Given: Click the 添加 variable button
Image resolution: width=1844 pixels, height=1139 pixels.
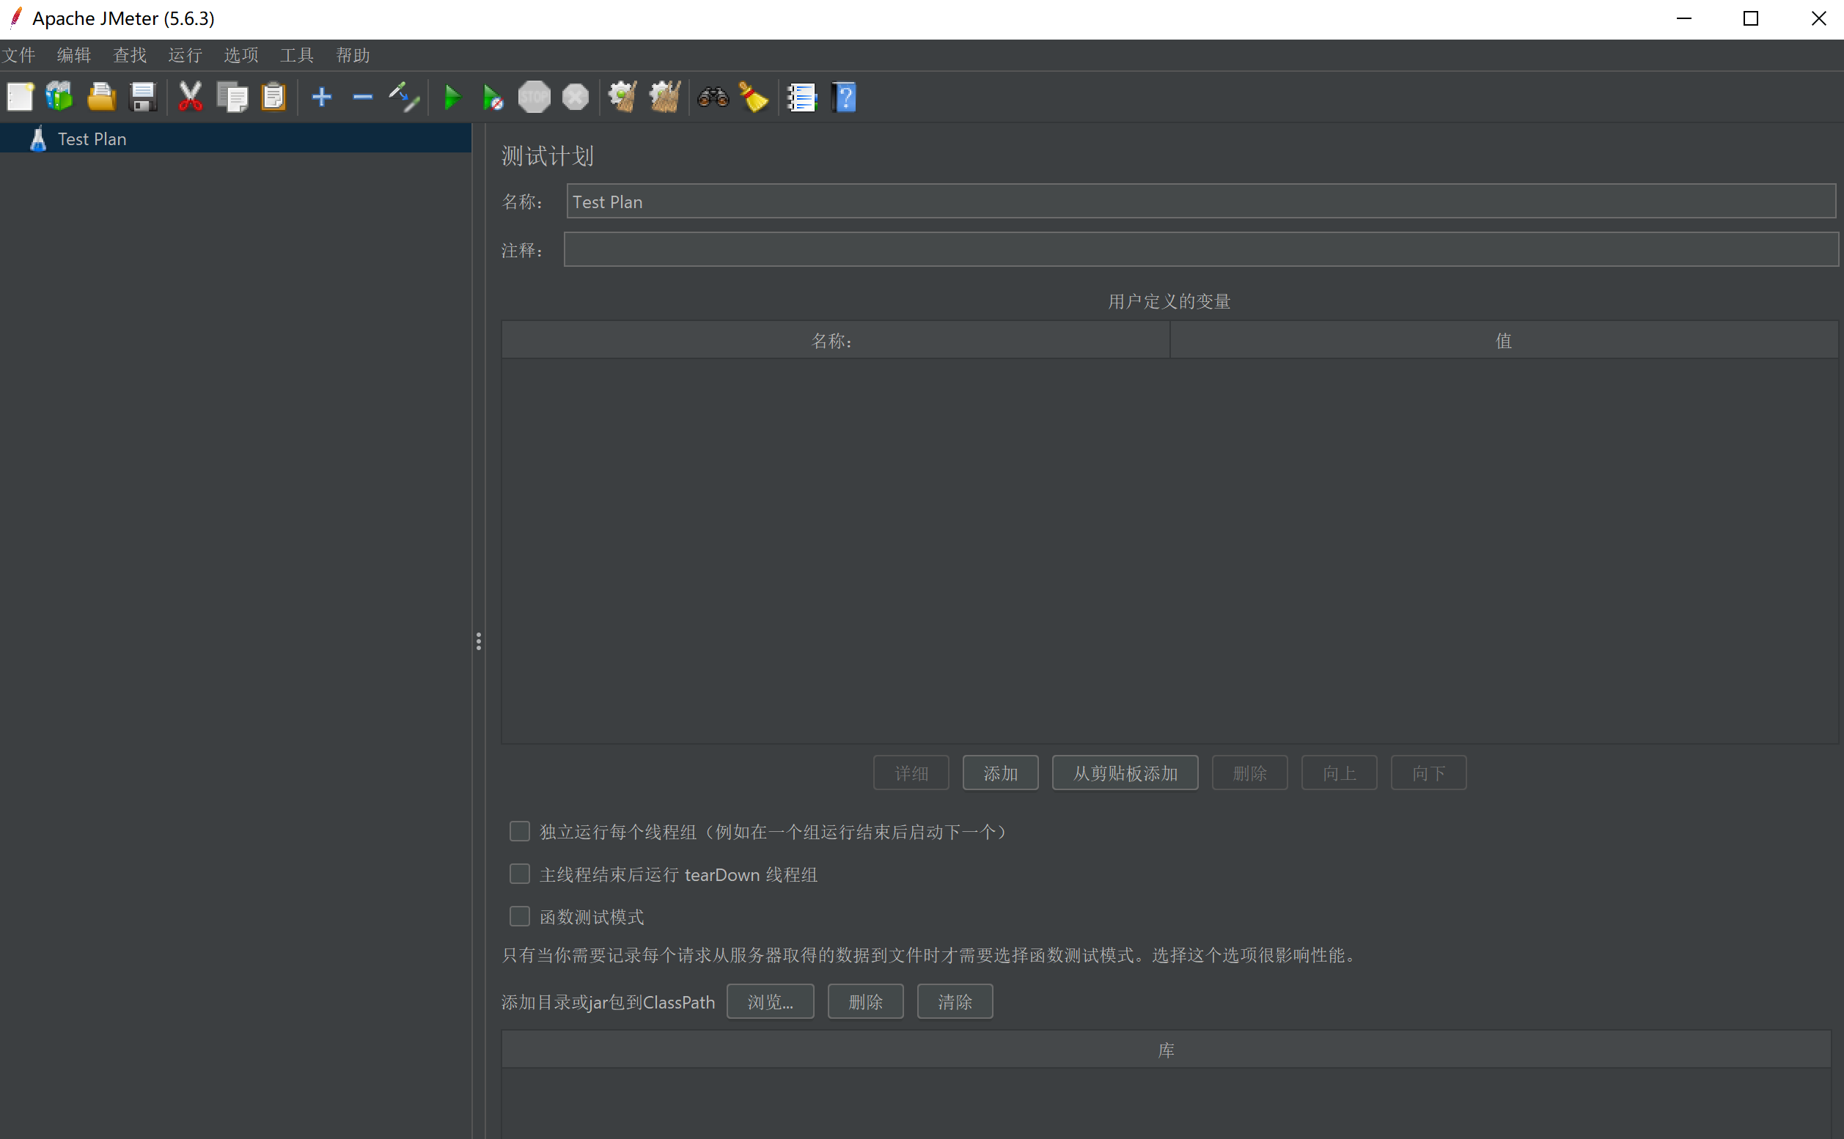Looking at the screenshot, I should 1000,773.
